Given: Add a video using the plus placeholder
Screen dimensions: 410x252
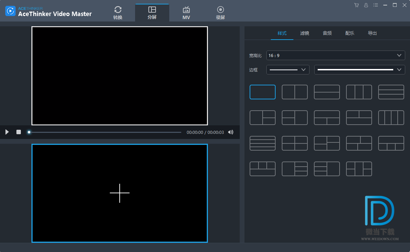Looking at the screenshot, I should pos(120,193).
